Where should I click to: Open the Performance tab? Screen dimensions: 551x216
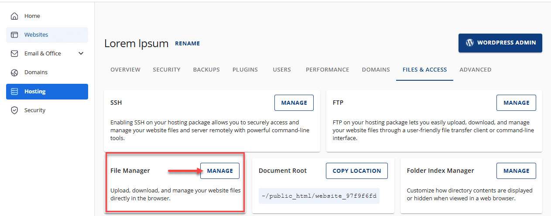point(327,70)
